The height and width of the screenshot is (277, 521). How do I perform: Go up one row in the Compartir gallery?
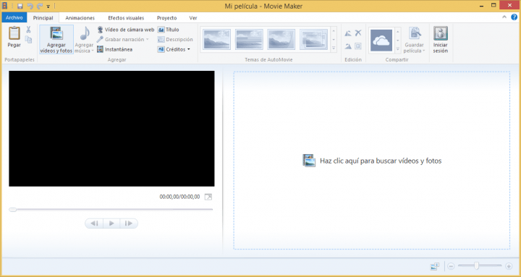click(398, 32)
